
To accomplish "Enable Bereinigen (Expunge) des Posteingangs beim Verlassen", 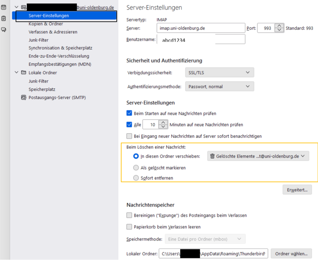I will 129,215.
